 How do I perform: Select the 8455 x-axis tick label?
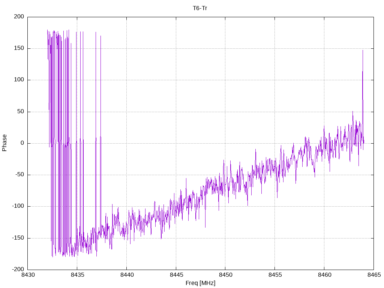click(274, 275)
